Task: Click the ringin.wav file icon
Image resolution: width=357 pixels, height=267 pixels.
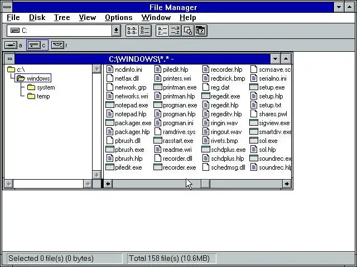Action: pyautogui.click(x=206, y=123)
